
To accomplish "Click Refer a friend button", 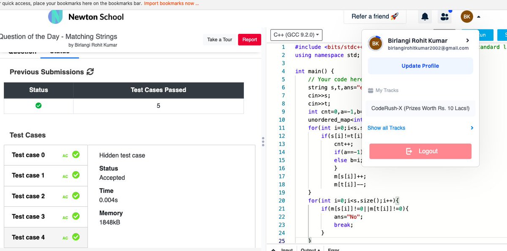I will pos(375,16).
